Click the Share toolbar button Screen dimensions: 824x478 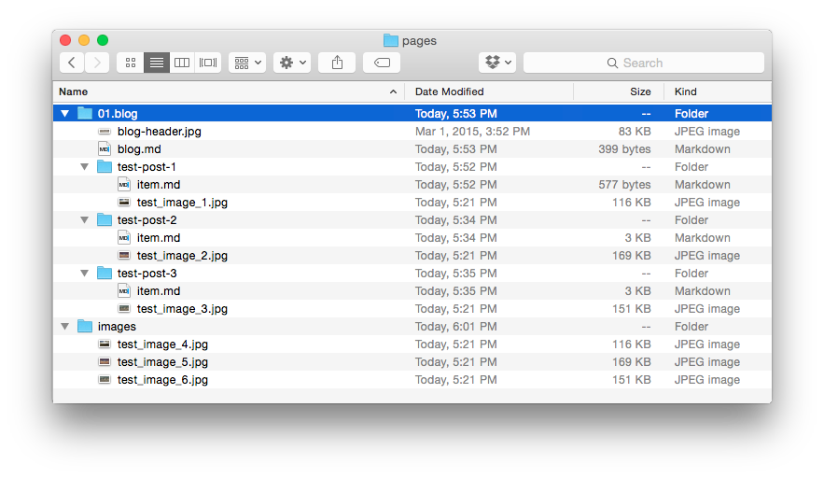click(x=337, y=63)
